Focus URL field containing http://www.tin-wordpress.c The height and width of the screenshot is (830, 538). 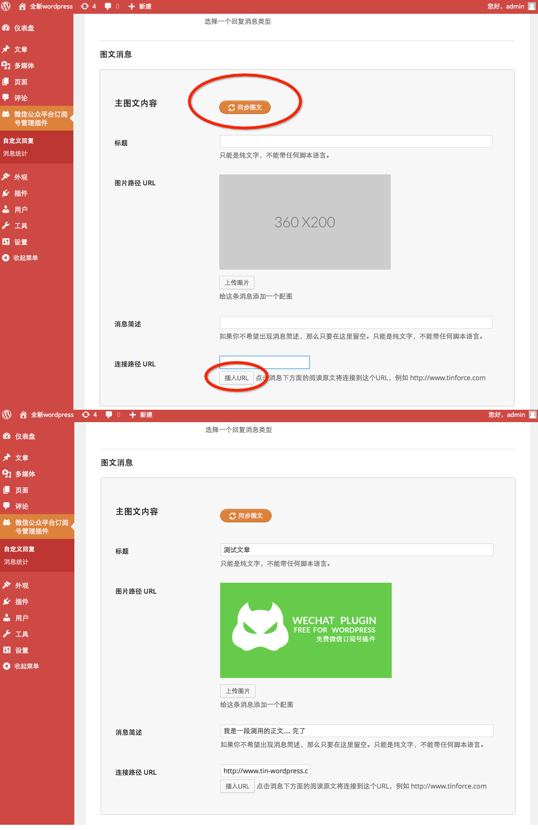tap(265, 771)
